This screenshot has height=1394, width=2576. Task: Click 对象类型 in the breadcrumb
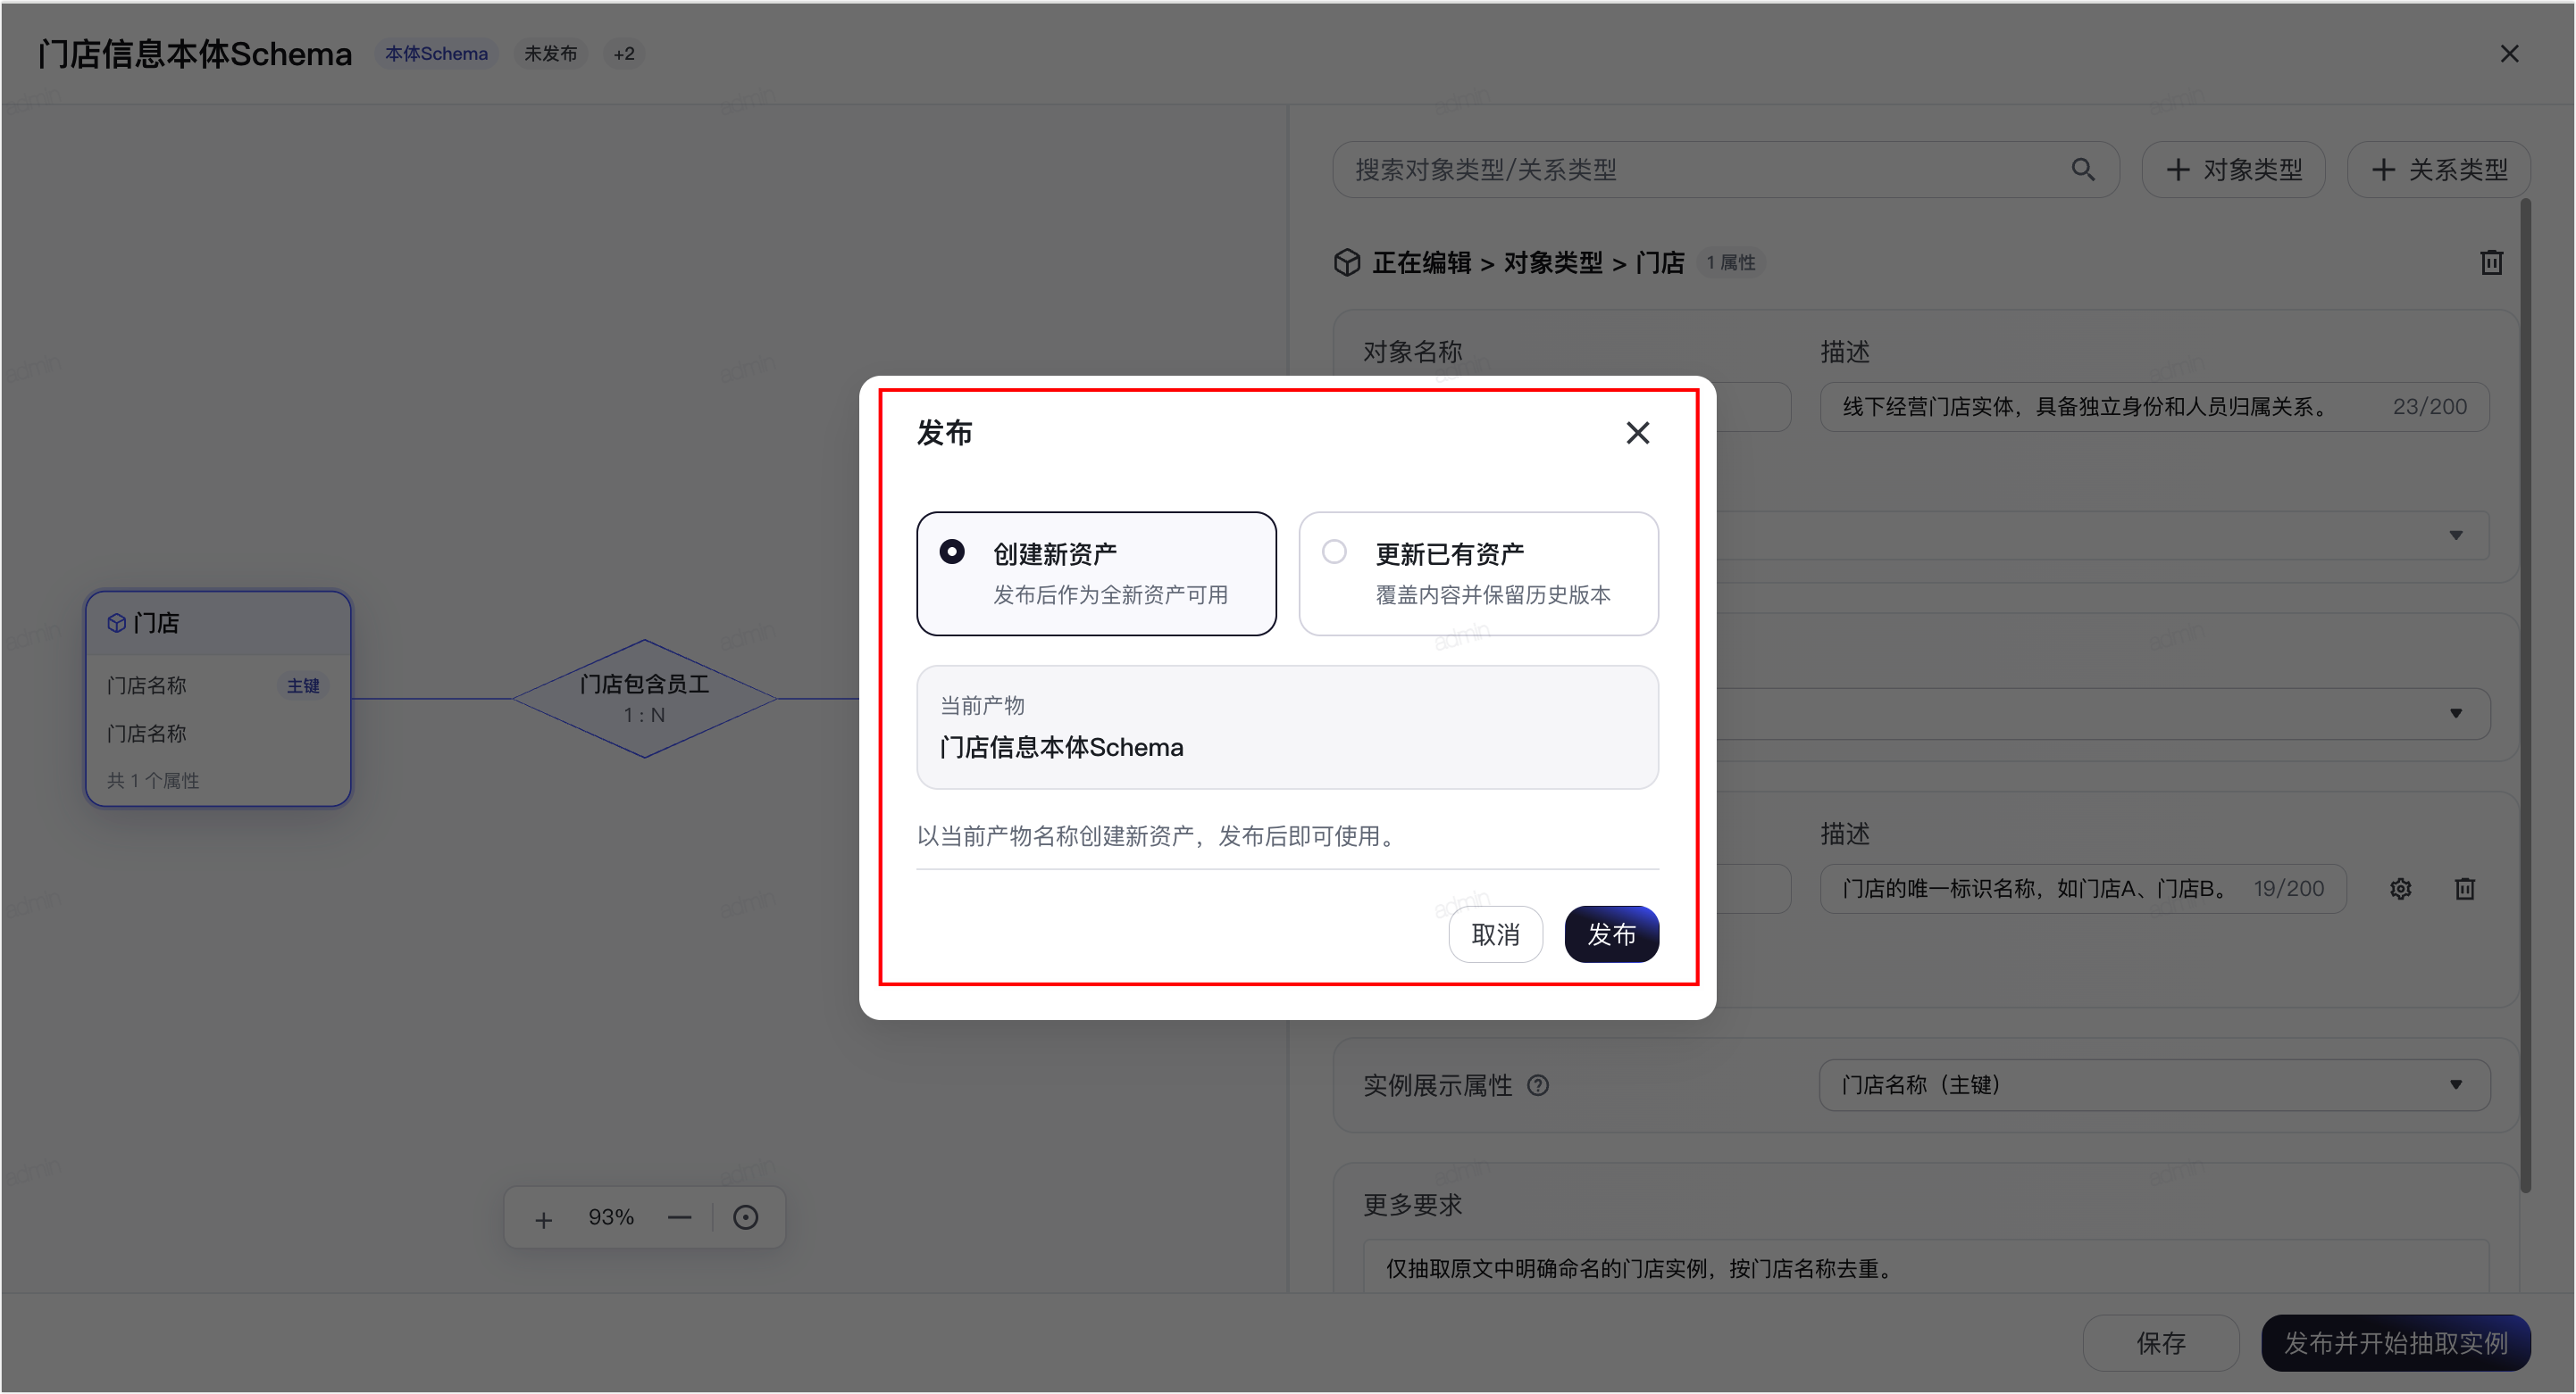tap(1553, 262)
